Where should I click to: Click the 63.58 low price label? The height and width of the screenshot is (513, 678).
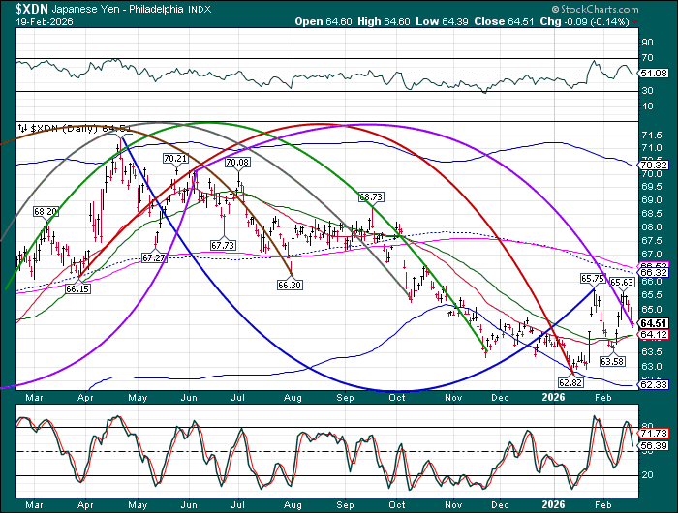[611, 361]
